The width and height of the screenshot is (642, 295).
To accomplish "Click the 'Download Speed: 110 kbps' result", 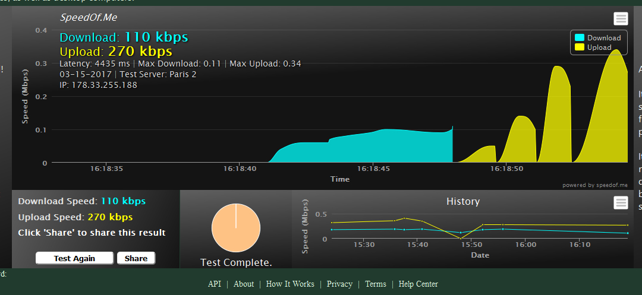I will click(82, 201).
